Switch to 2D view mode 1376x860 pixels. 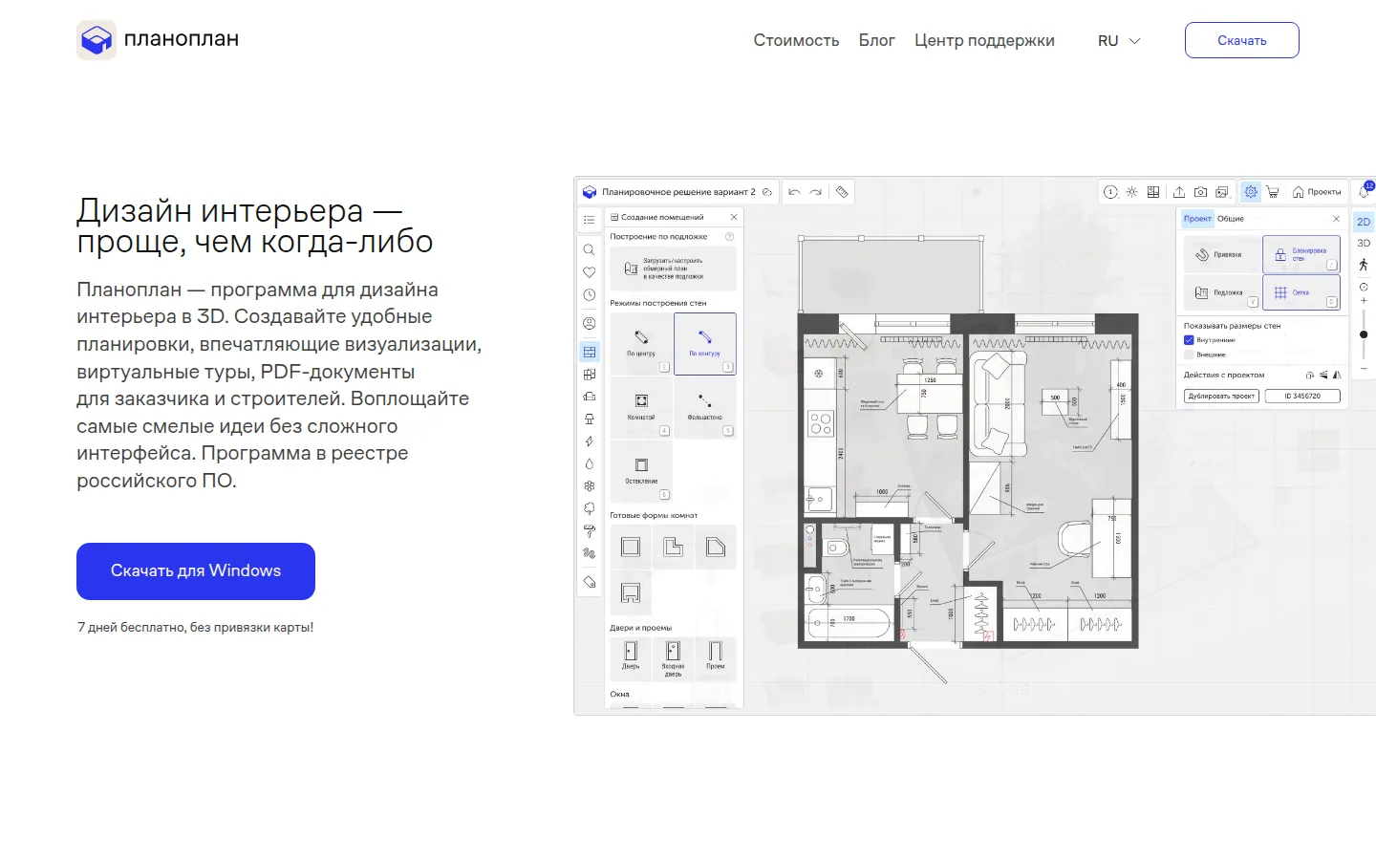click(x=1364, y=222)
